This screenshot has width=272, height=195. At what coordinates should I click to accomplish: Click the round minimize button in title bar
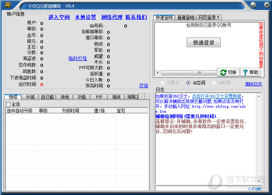253,5
